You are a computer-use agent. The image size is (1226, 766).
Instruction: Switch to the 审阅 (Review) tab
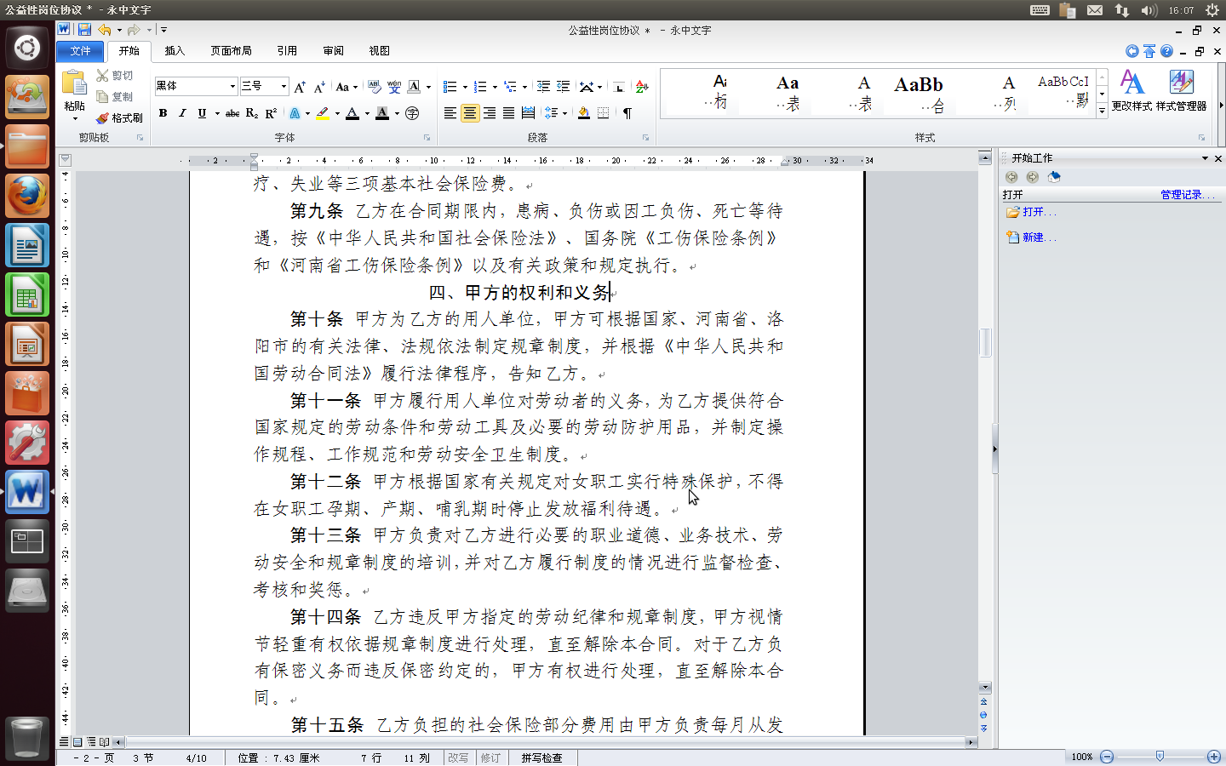[x=333, y=51]
